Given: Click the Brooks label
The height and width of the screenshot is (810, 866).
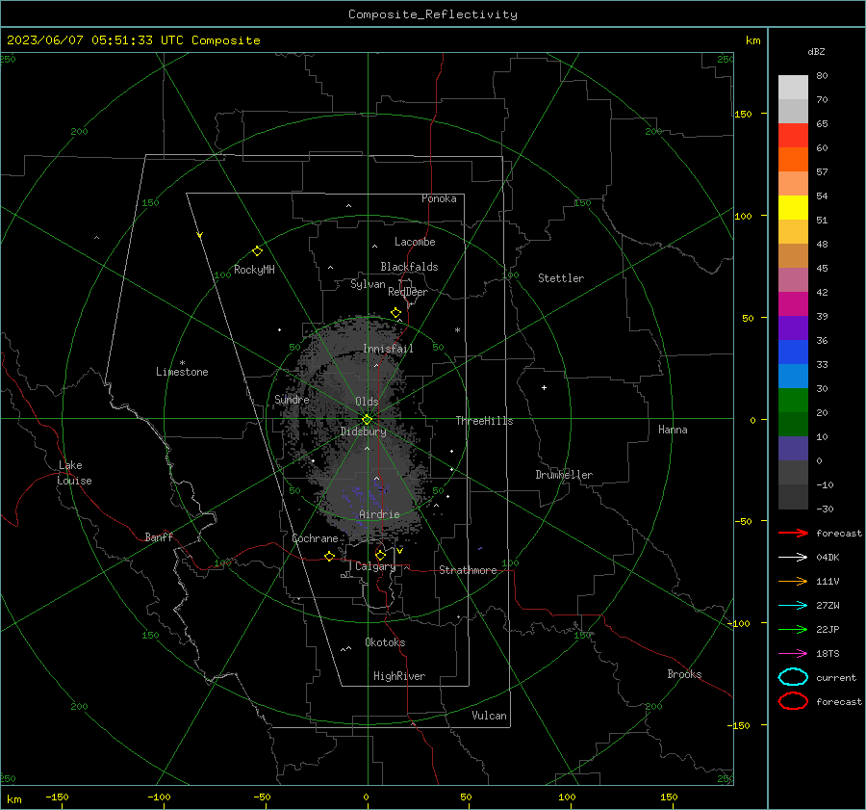Looking at the screenshot, I should pyautogui.click(x=684, y=674).
